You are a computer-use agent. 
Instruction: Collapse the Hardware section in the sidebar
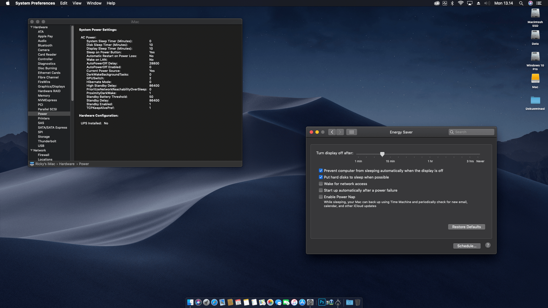coord(31,27)
